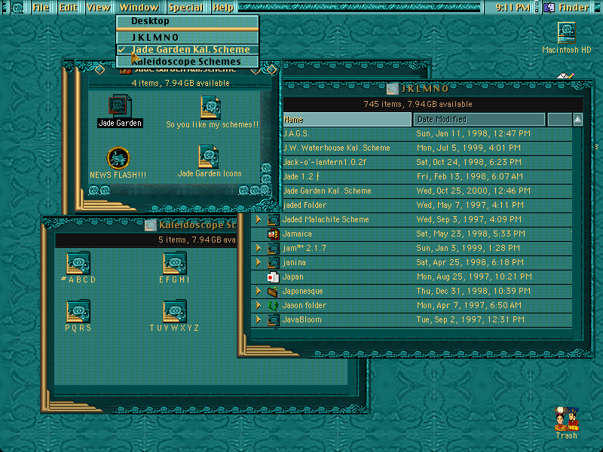Image resolution: width=603 pixels, height=452 pixels.
Task: Choose Desktop in the Window menu
Action: click(x=188, y=21)
